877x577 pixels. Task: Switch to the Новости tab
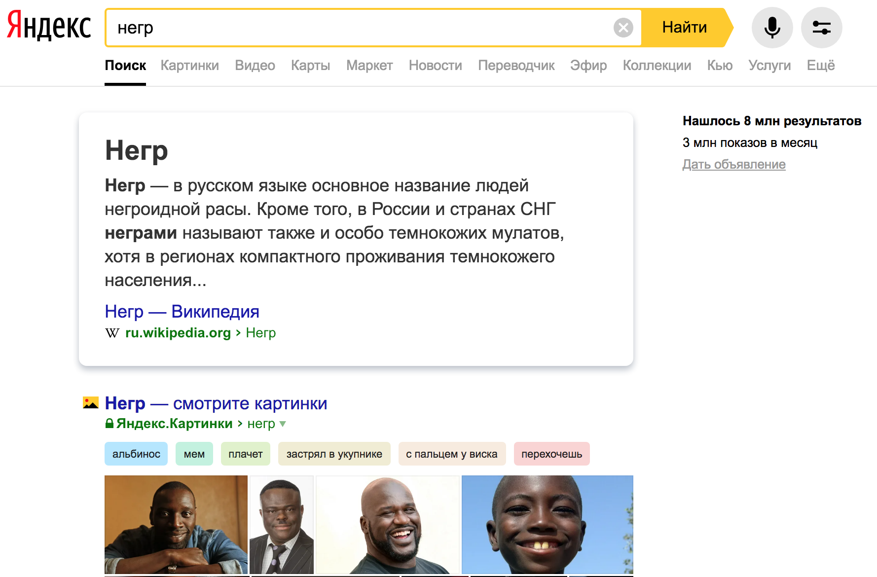click(436, 66)
